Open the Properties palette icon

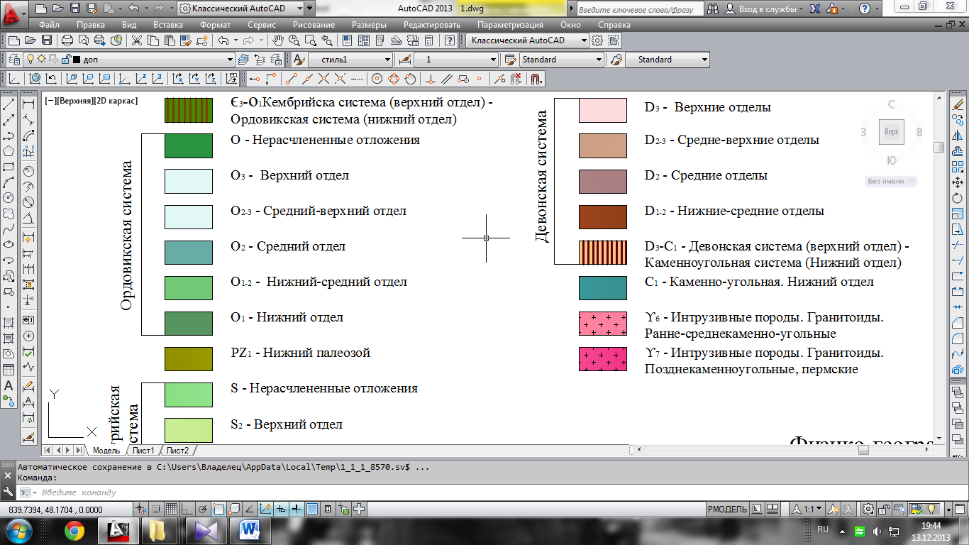pyautogui.click(x=347, y=40)
